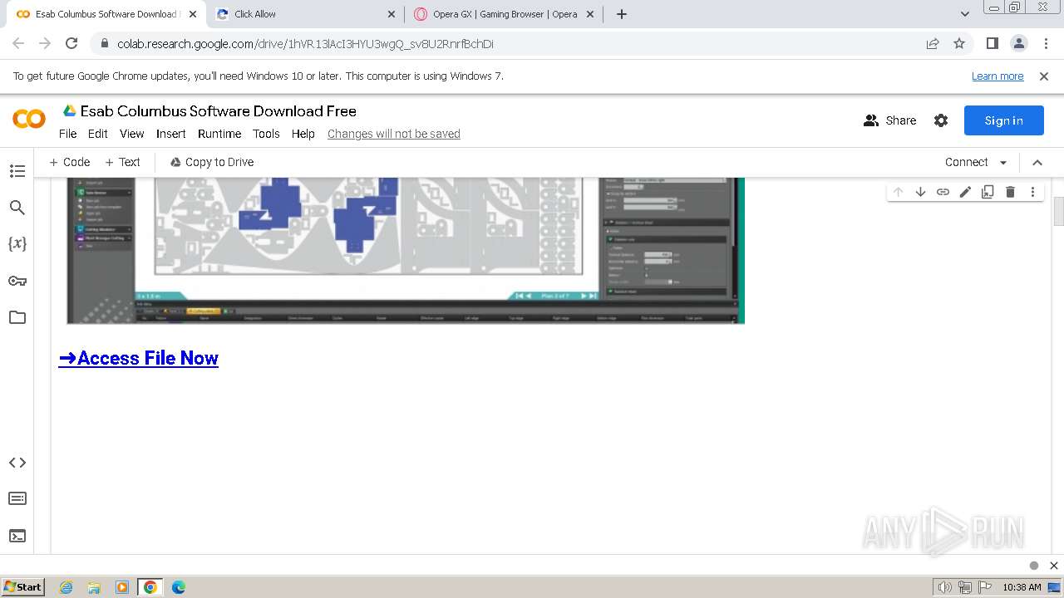Click the volume speaker tray icon

point(945,587)
